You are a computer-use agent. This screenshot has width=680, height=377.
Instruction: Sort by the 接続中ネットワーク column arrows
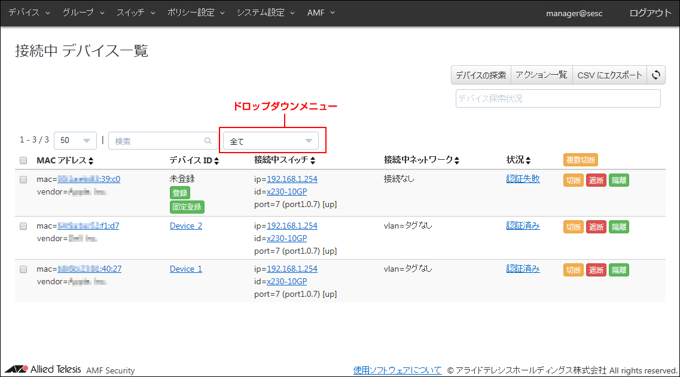click(x=457, y=161)
